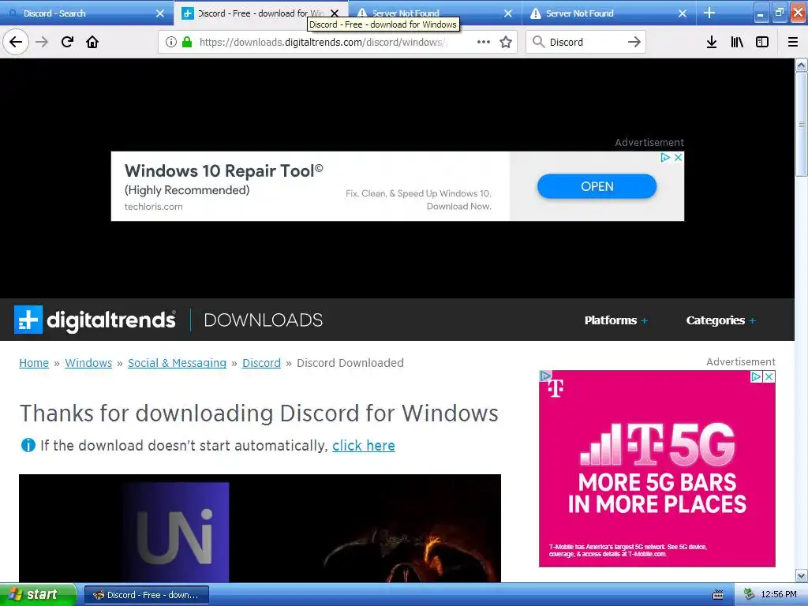Go back to the previous page
Screen dimensions: 808x606
pos(16,42)
